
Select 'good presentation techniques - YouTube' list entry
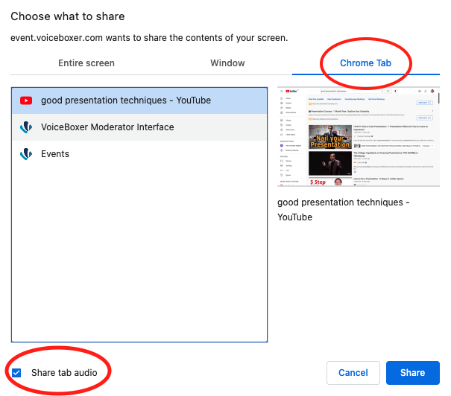(139, 100)
